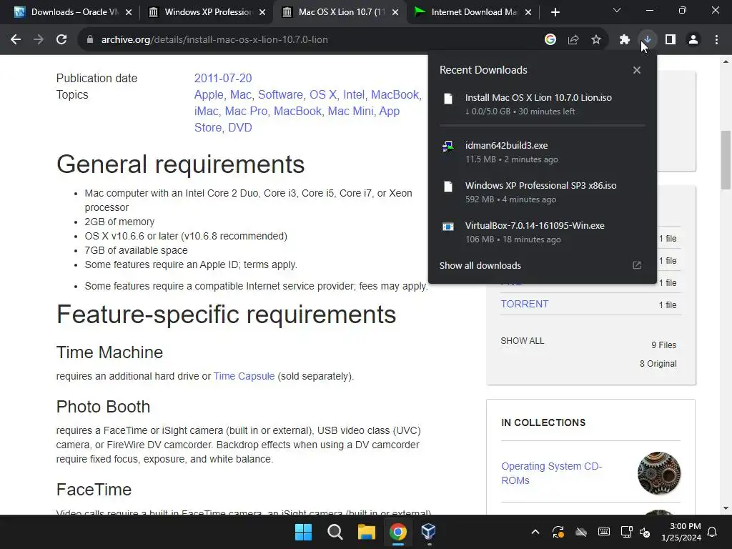The height and width of the screenshot is (549, 732).
Task: Click Show all downloads in popup
Action: click(480, 265)
